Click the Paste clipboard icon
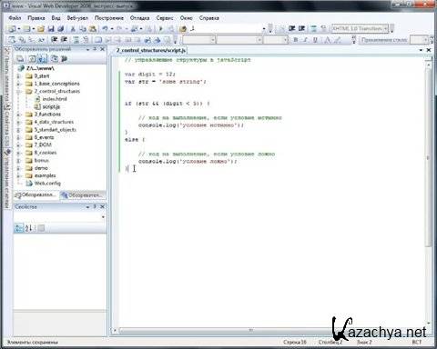Viewport: 437px width, 349px height. tap(93, 29)
